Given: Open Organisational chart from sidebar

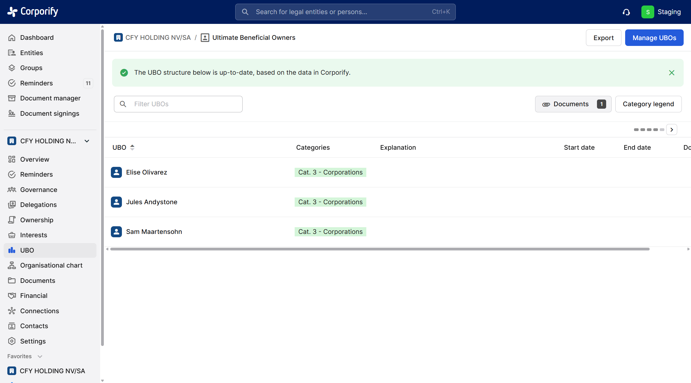Looking at the screenshot, I should tap(51, 265).
